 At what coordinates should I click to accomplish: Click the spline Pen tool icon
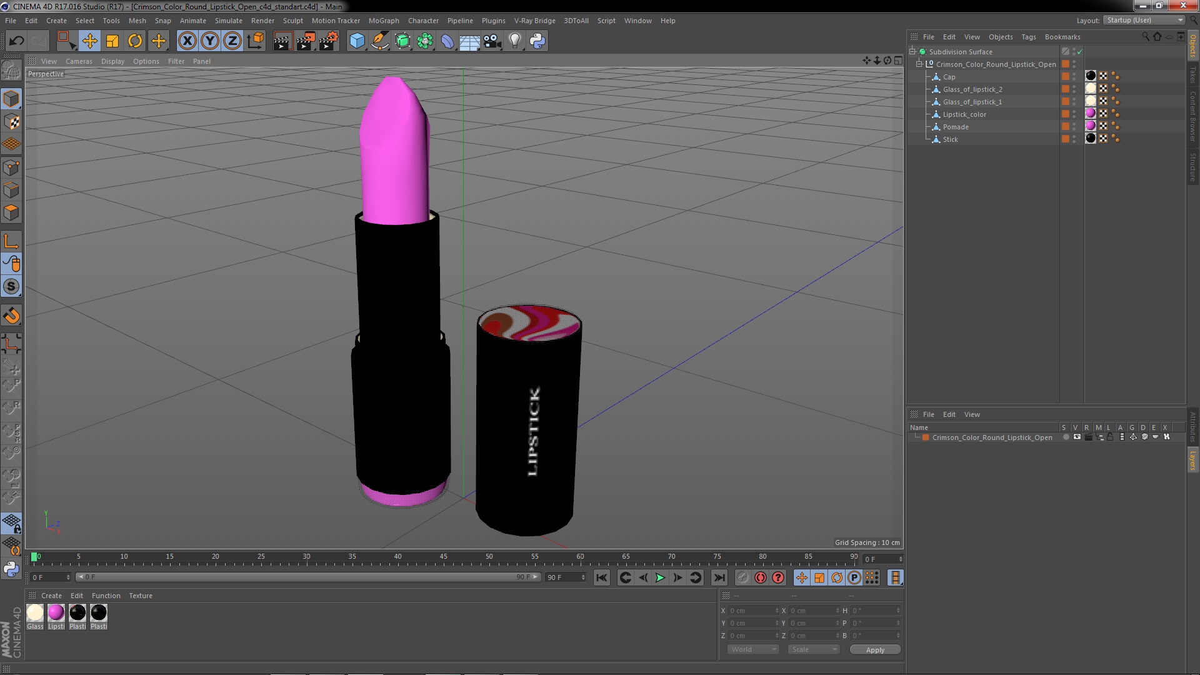[379, 41]
